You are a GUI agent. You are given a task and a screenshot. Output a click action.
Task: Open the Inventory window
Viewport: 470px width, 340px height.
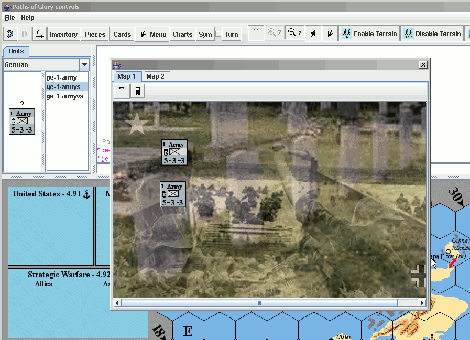coord(63,34)
